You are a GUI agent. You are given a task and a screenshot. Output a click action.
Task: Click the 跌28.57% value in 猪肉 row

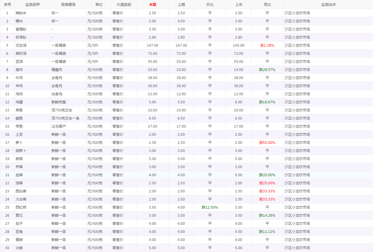click(x=267, y=70)
